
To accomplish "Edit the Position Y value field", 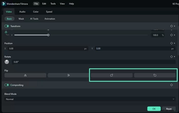I will pos(135,49).
